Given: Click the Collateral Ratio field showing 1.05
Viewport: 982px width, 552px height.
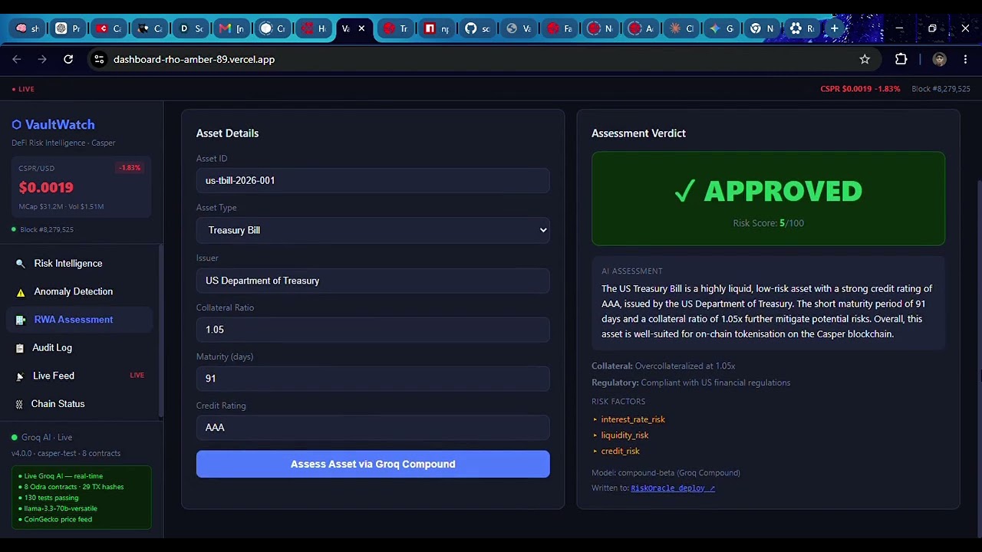Looking at the screenshot, I should tap(373, 330).
